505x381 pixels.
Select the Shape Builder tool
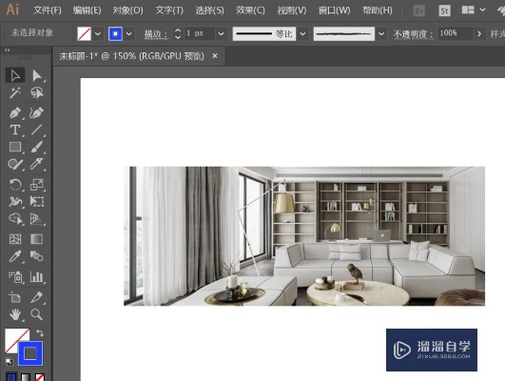pos(15,219)
